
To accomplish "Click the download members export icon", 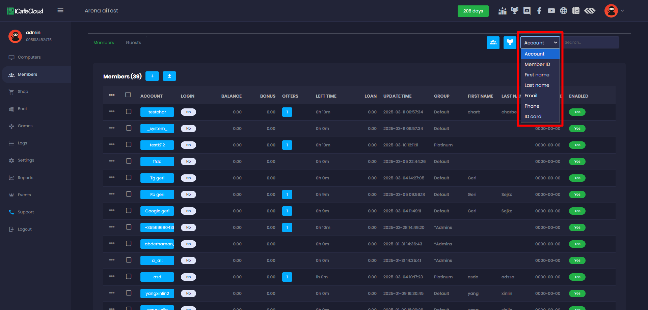I will [169, 76].
